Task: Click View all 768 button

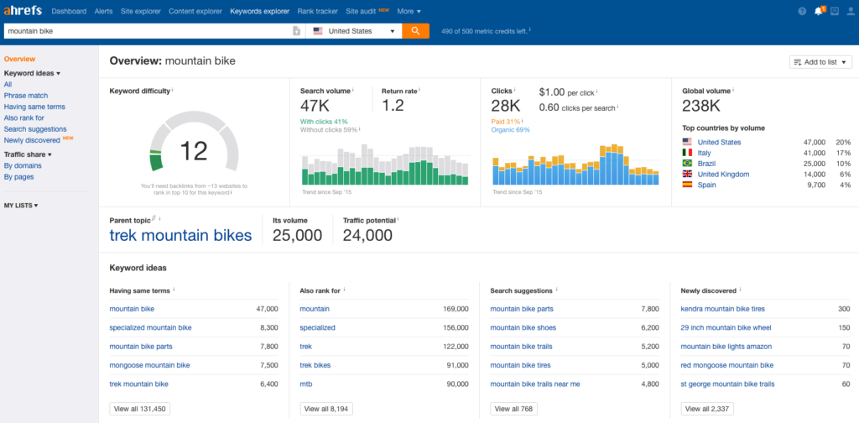Action: (514, 409)
